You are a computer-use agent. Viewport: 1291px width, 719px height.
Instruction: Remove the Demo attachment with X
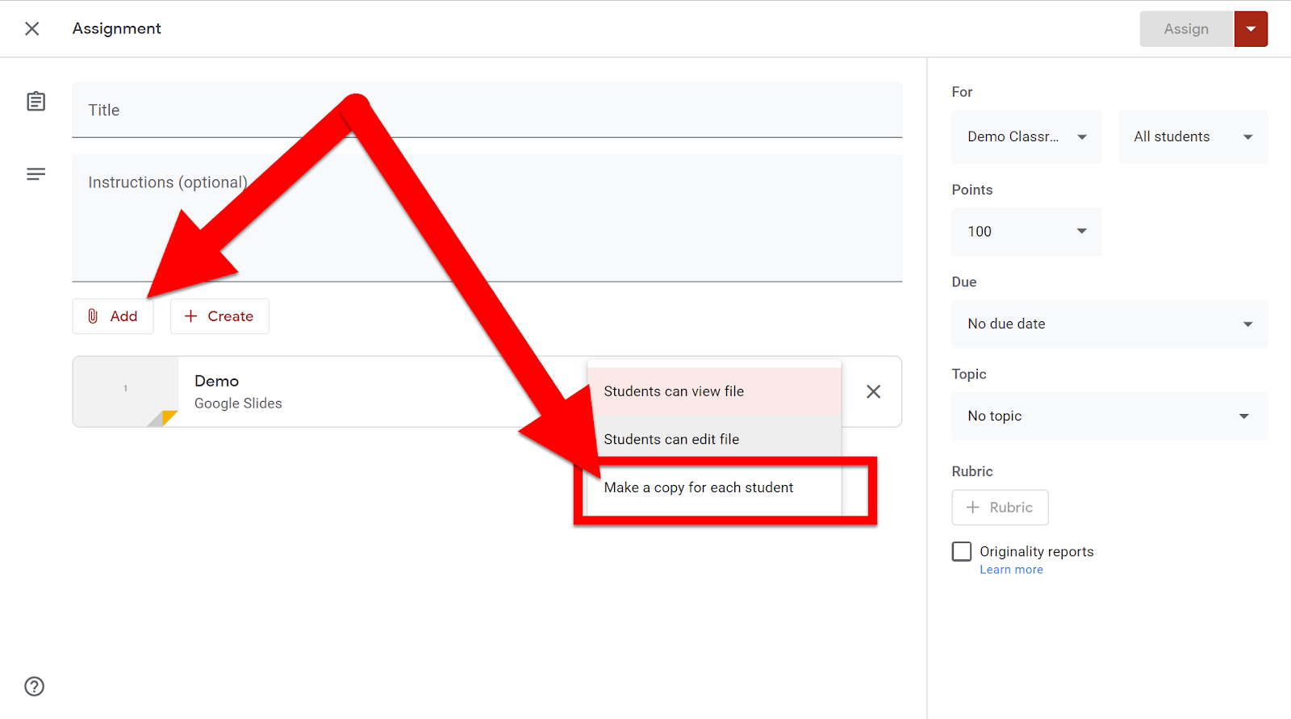873,391
